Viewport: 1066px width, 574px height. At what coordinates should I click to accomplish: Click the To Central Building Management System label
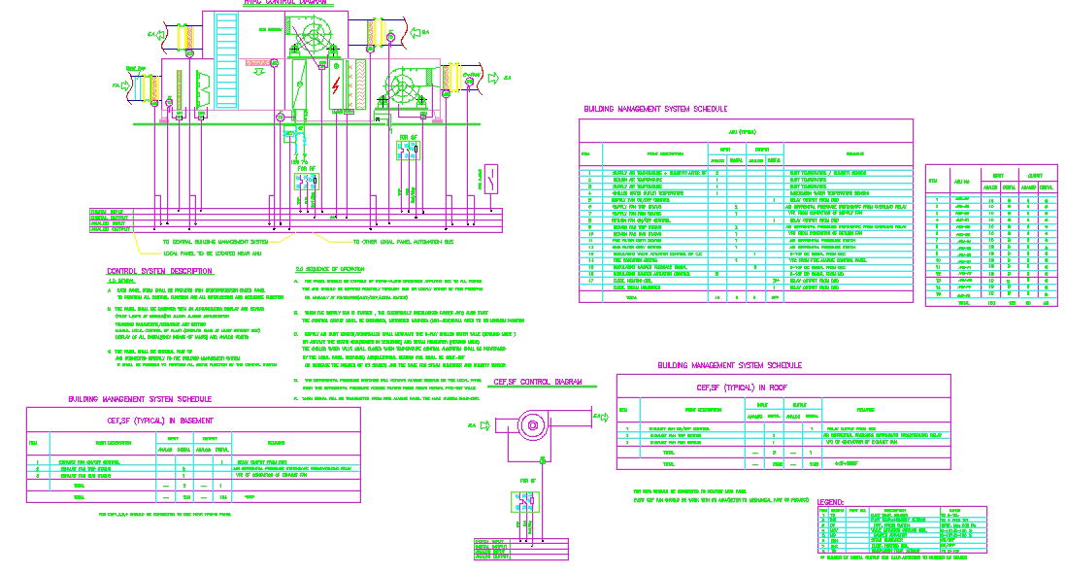pyautogui.click(x=215, y=241)
